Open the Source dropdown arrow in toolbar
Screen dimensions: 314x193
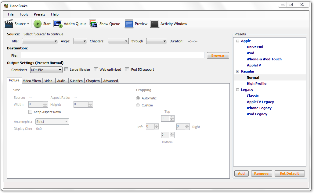pos(28,24)
